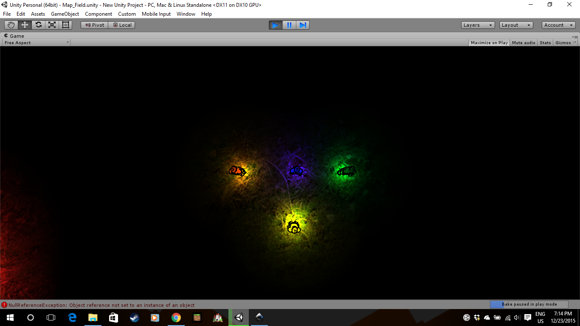Open the last taskbar app icon
Screen dimensions: 580x326
pyautogui.click(x=259, y=318)
